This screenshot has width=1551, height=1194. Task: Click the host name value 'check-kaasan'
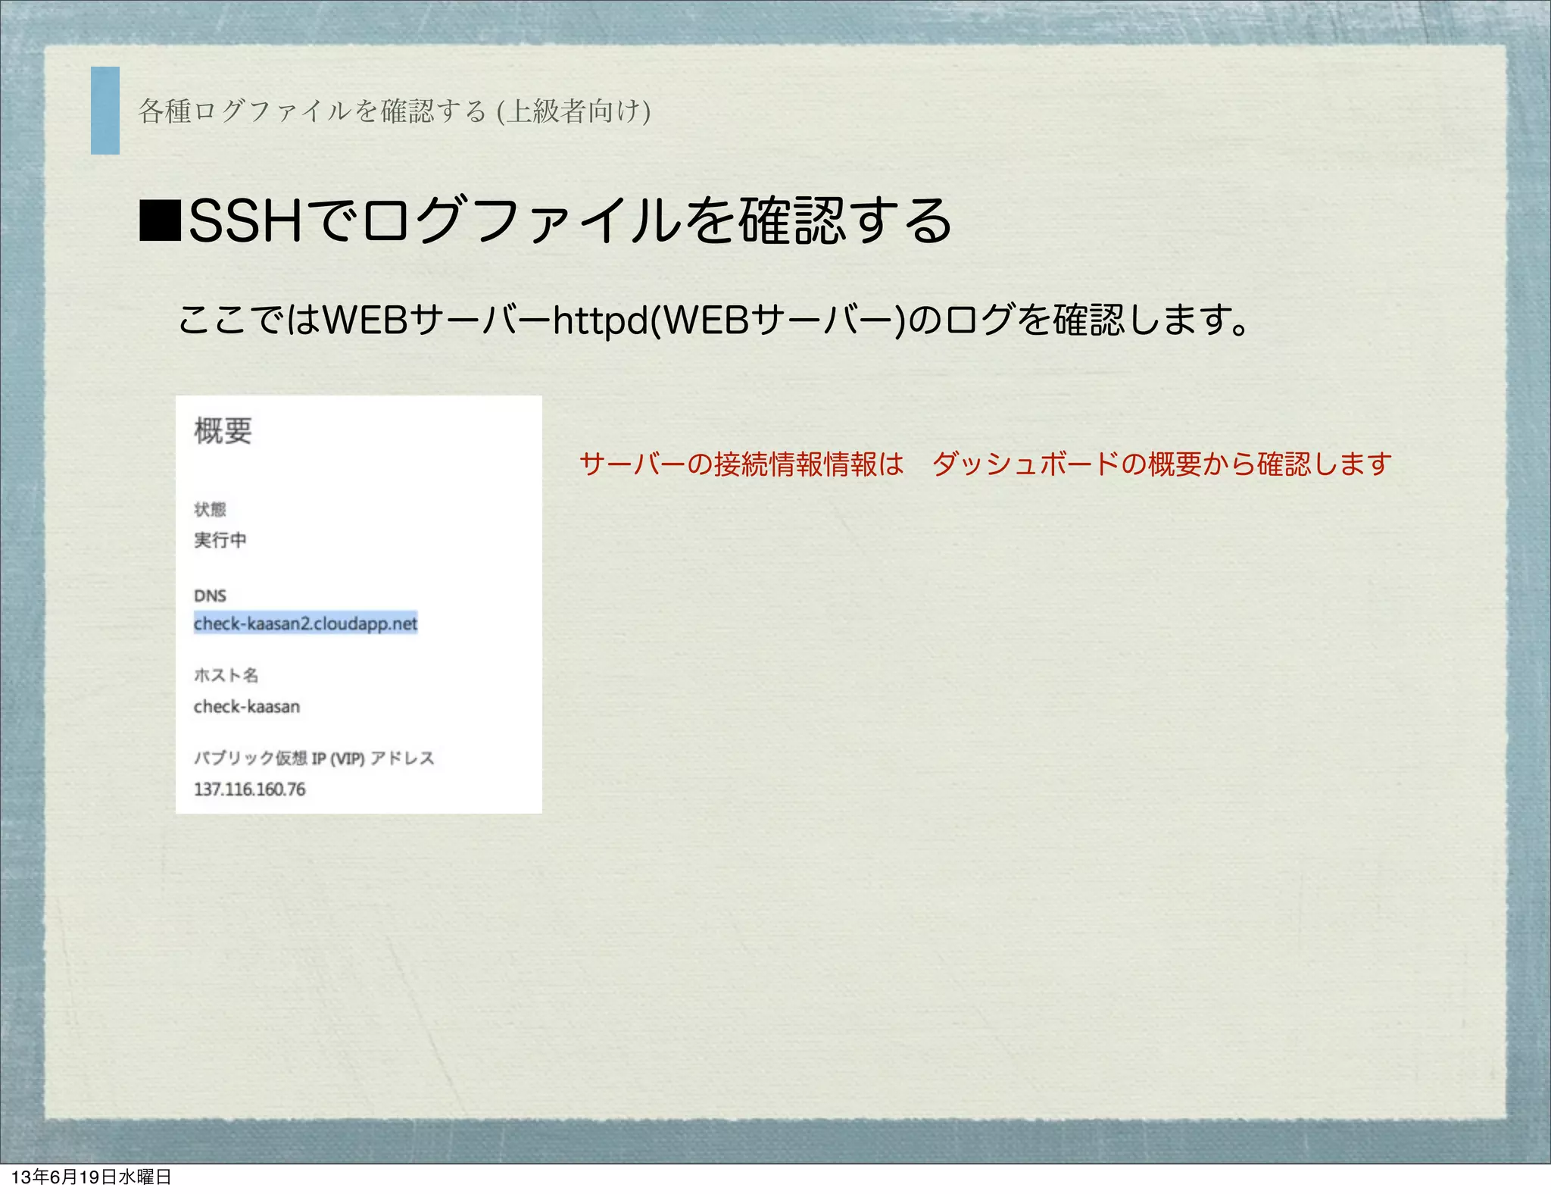[247, 706]
